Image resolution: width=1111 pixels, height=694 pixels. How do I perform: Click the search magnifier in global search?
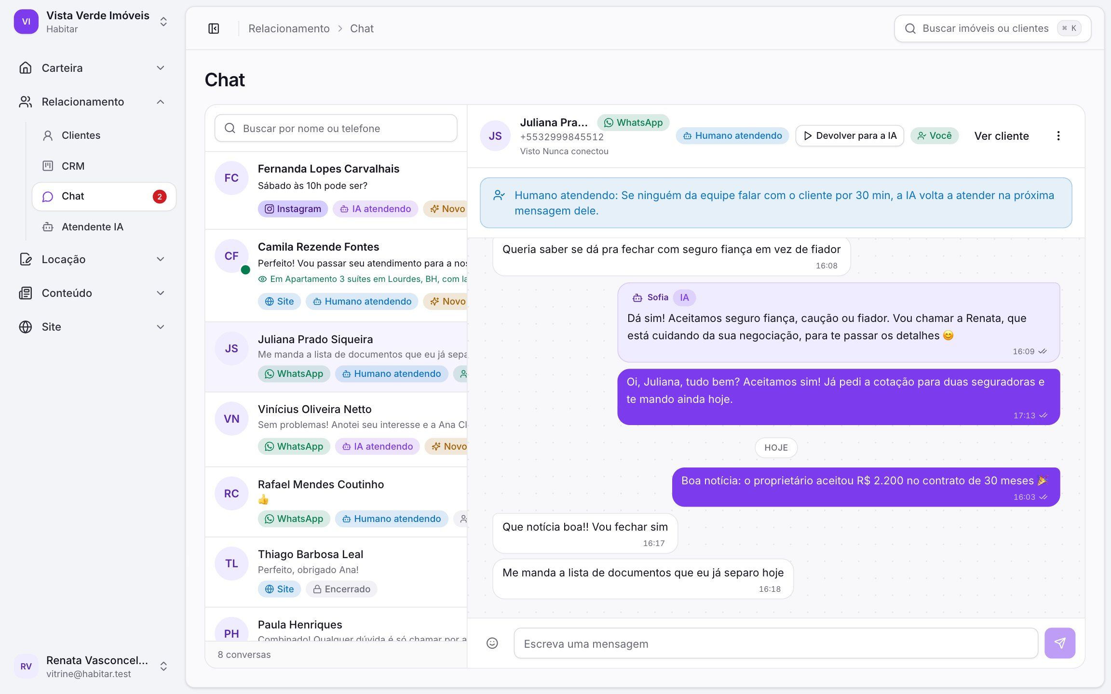click(910, 28)
